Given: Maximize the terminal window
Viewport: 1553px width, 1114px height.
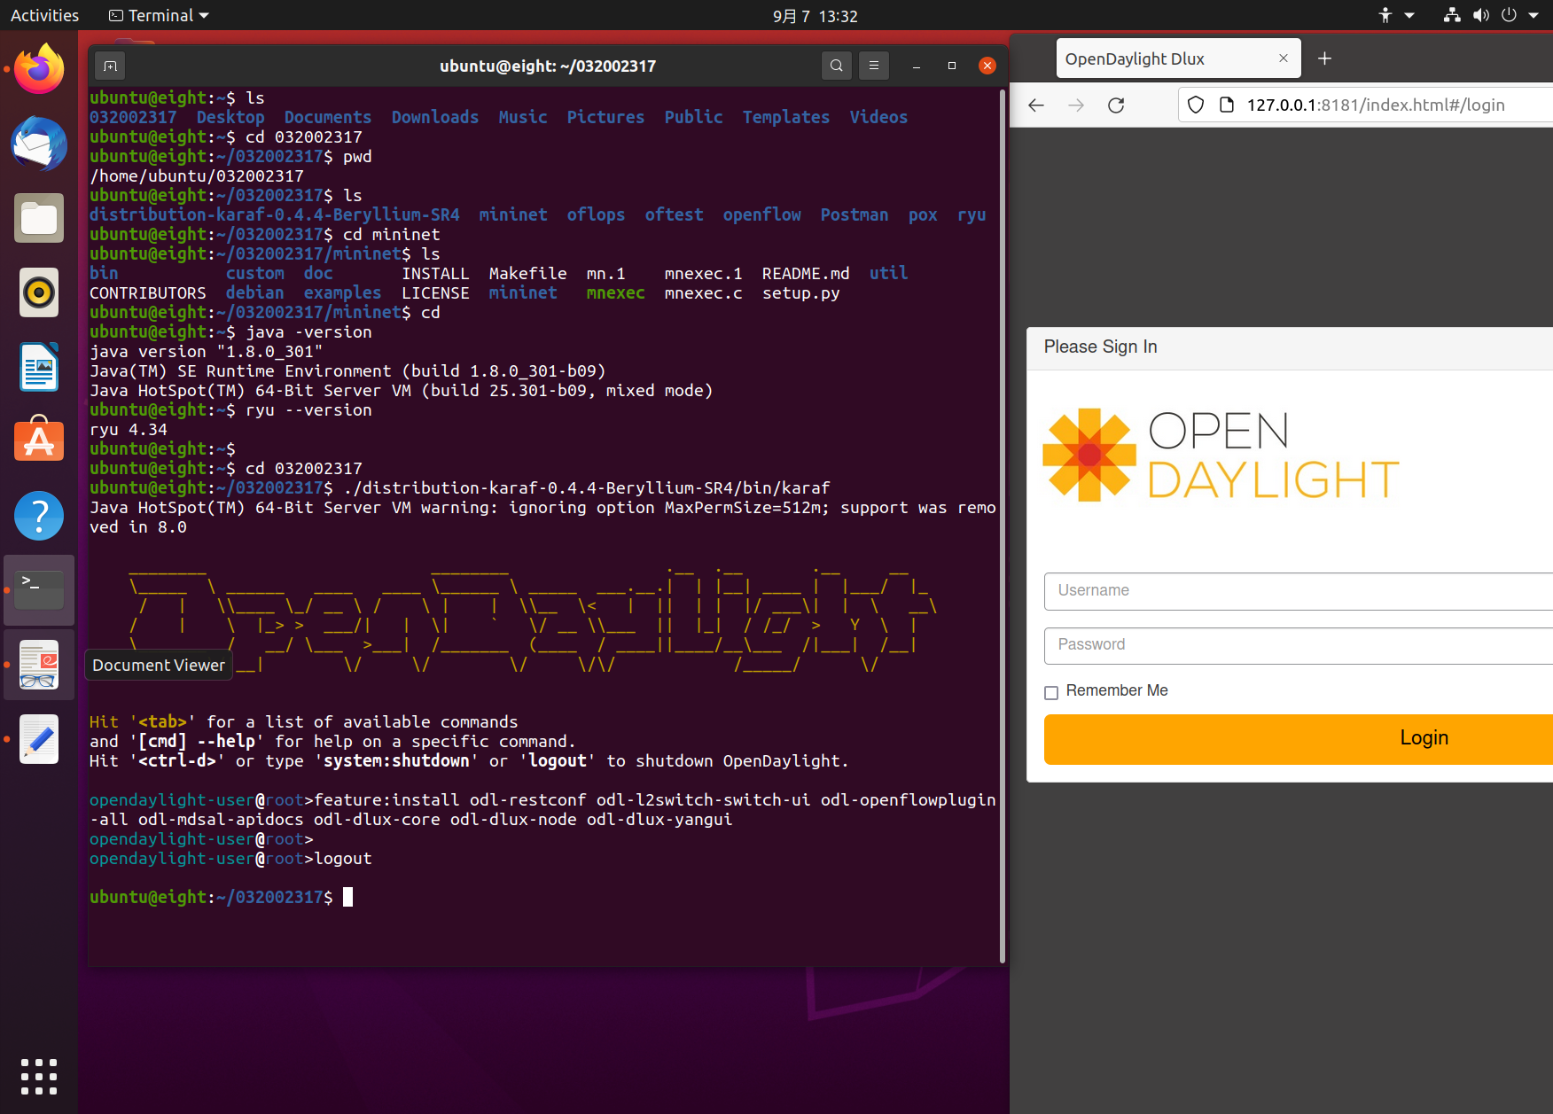Looking at the screenshot, I should (x=952, y=66).
